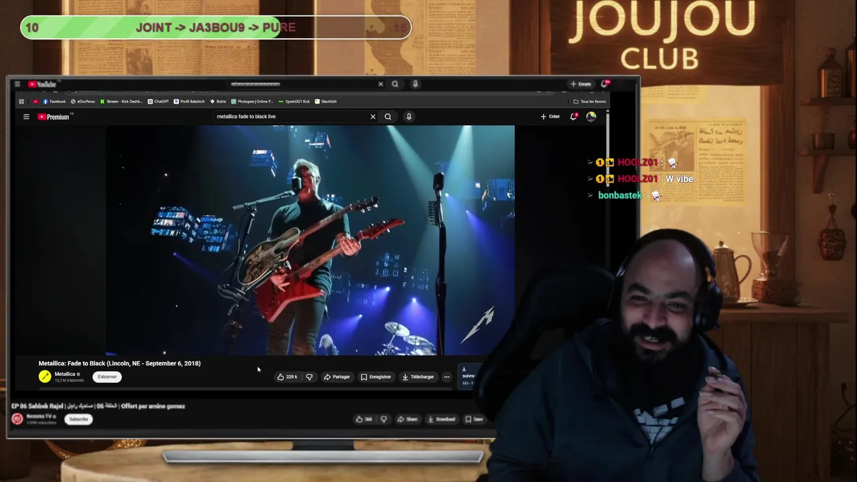The height and width of the screenshot is (482, 857).
Task: Open the StackEdit bookmark
Action: pyautogui.click(x=326, y=102)
